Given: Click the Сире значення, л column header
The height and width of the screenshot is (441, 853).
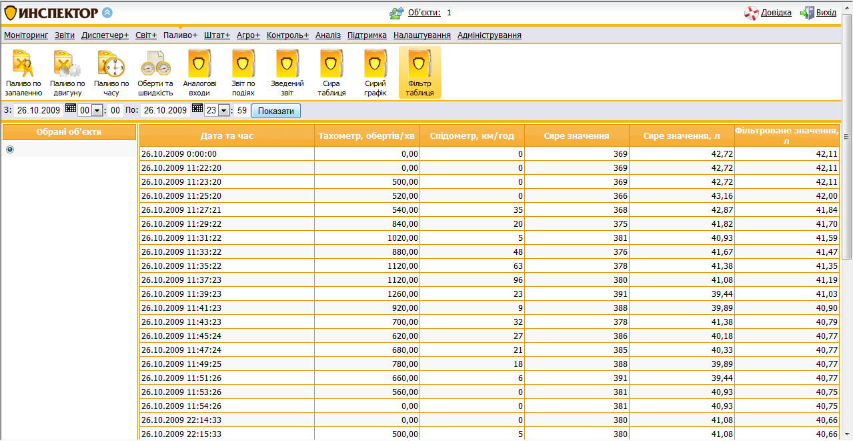Looking at the screenshot, I should click(682, 135).
